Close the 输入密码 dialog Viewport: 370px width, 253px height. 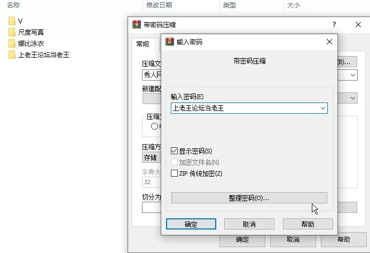(329, 42)
